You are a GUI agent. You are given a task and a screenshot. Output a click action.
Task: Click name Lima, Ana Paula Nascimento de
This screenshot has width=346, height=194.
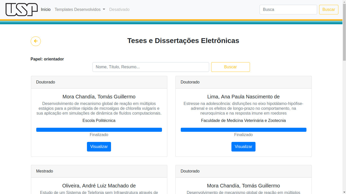tap(243, 97)
